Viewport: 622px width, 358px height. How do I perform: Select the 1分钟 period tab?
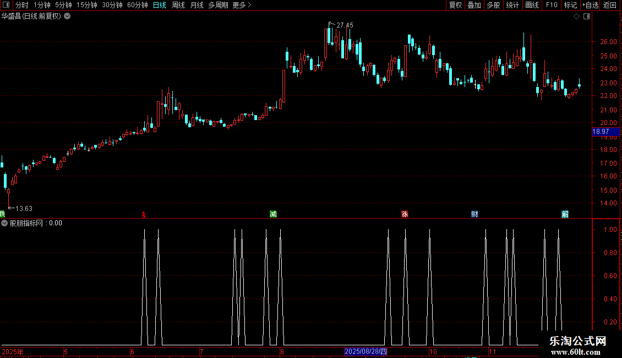pos(42,5)
